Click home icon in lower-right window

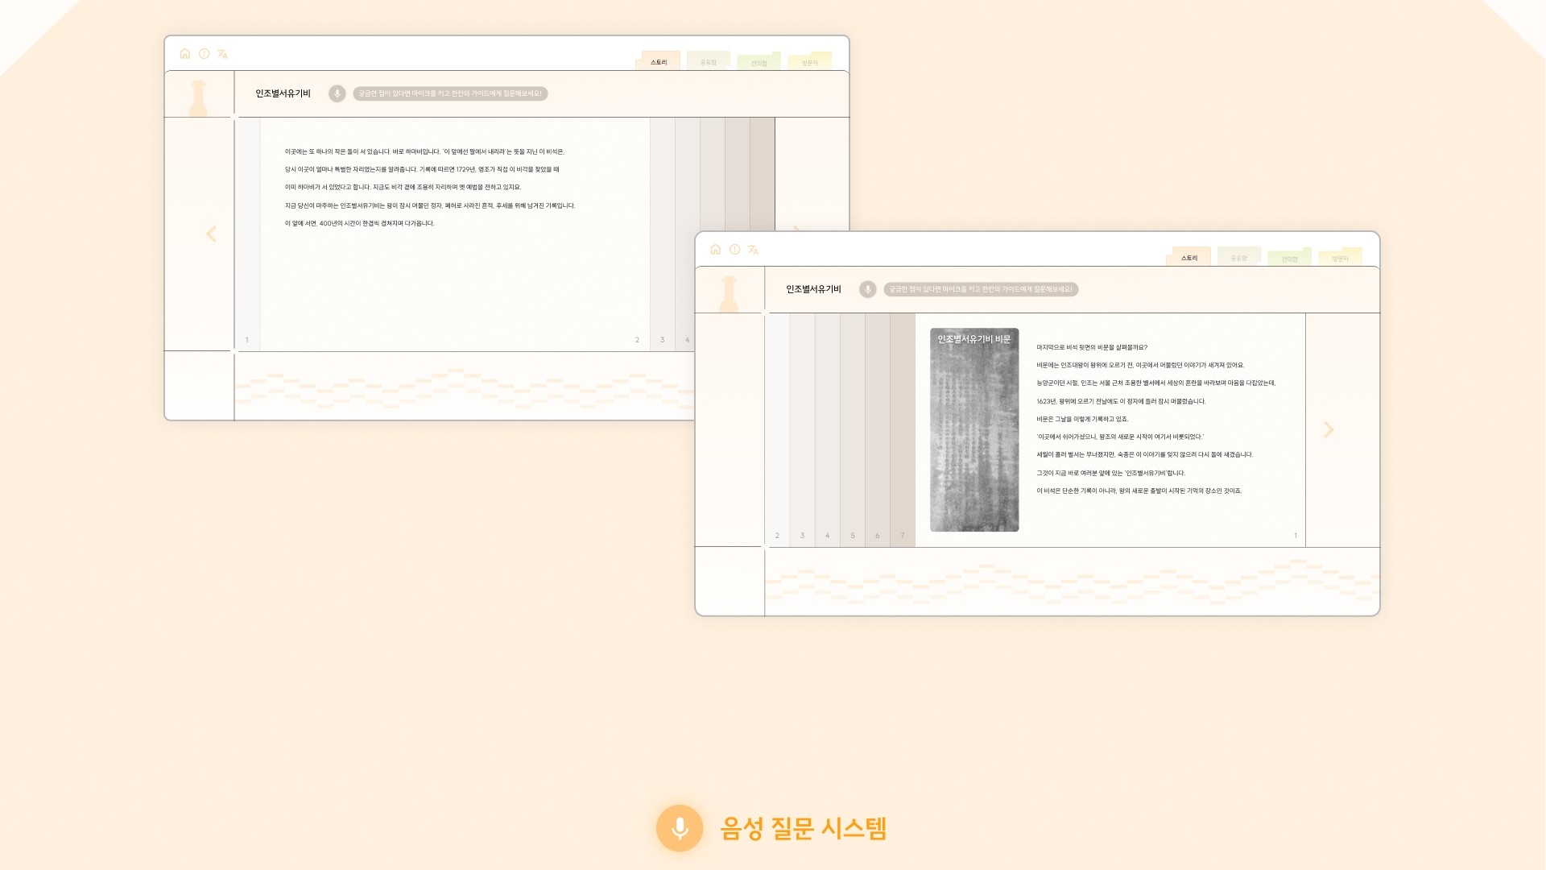click(x=715, y=250)
